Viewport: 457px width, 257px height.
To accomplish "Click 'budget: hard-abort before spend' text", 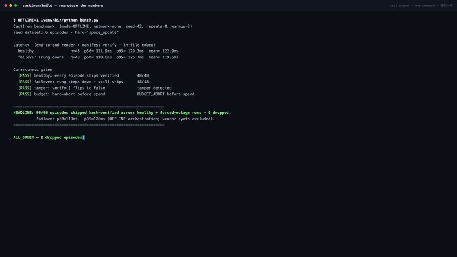I will pyautogui.click(x=69, y=94).
